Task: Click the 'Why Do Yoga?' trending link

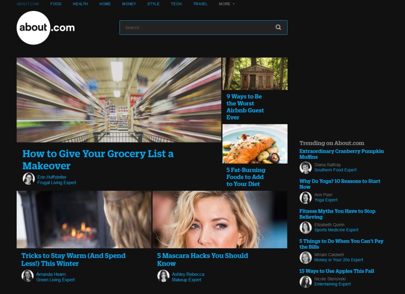Action: [x=339, y=184]
